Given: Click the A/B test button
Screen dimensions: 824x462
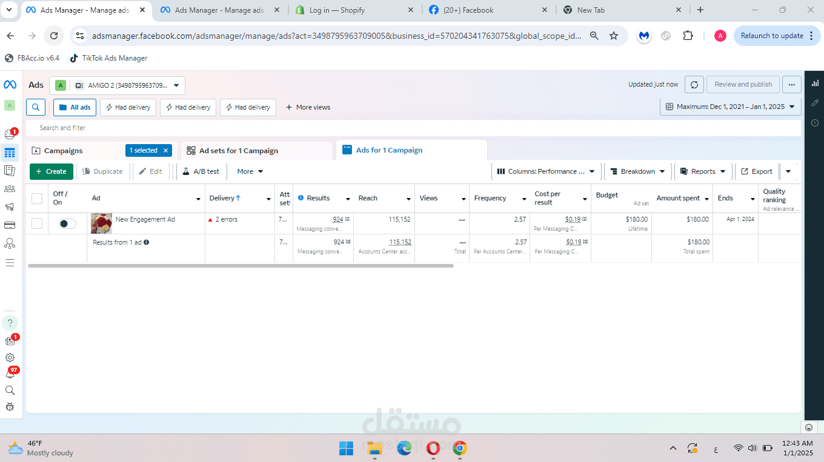Looking at the screenshot, I should pyautogui.click(x=202, y=171).
